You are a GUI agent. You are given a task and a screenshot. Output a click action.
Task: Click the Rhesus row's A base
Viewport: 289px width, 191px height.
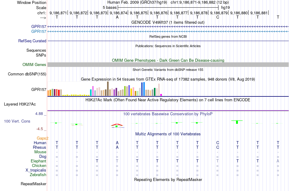pyautogui.click(x=117, y=147)
